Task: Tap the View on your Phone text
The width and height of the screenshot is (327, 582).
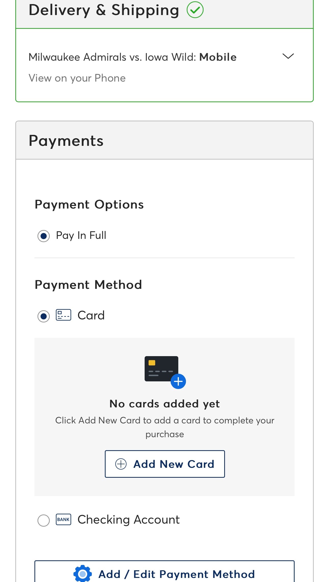Action: click(x=77, y=78)
